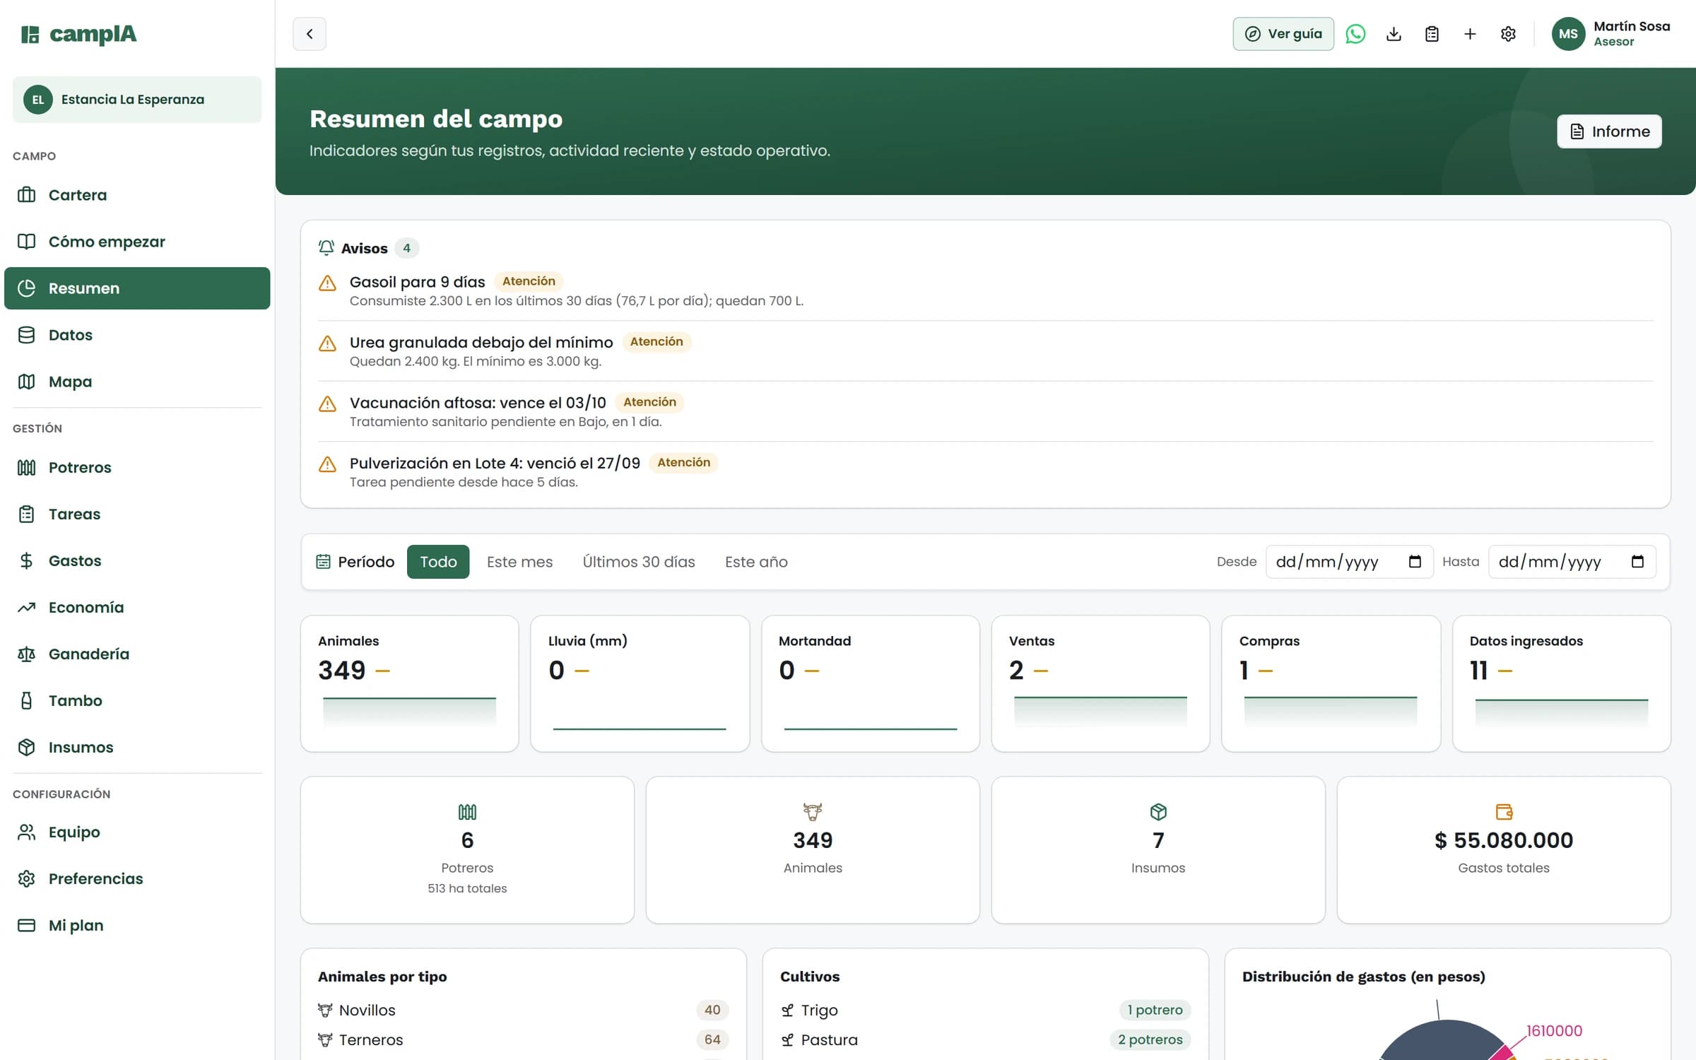The image size is (1696, 1060).
Task: Go to Datos in the sidebar
Action: (x=137, y=335)
